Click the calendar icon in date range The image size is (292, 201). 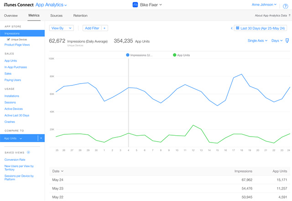pos(237,28)
